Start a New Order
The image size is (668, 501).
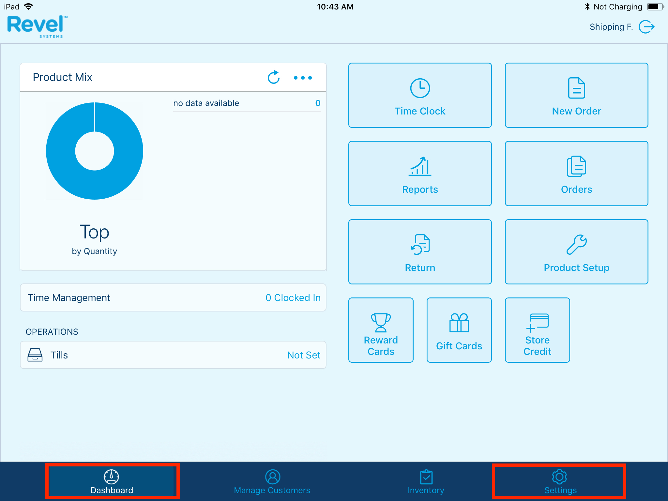tap(576, 95)
